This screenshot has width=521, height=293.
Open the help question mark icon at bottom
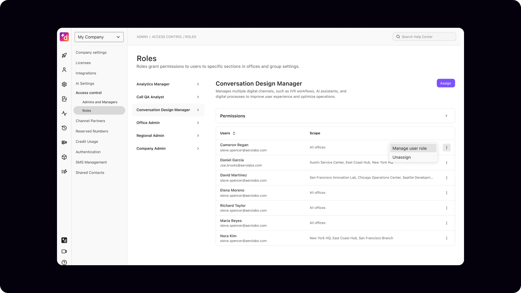pos(64,262)
